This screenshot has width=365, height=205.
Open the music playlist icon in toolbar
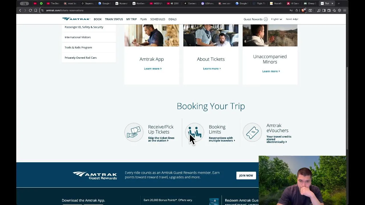319,11
